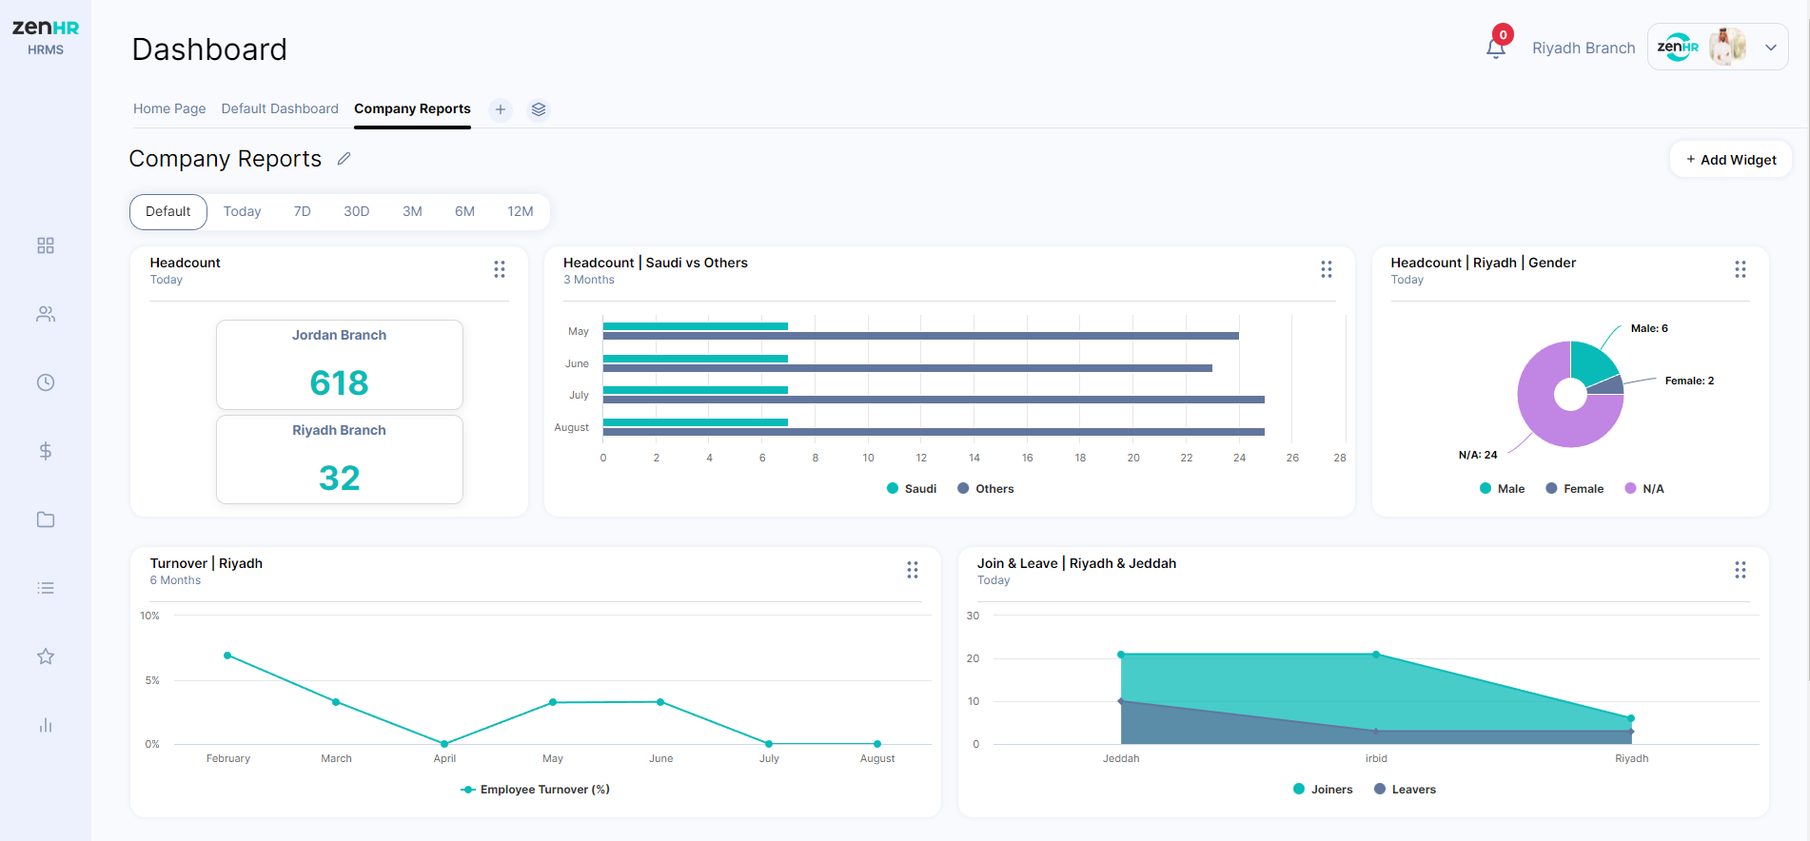Screen dimensions: 1810x841
Task: Edit the Company Reports title with pencil icon
Action: pyautogui.click(x=344, y=159)
